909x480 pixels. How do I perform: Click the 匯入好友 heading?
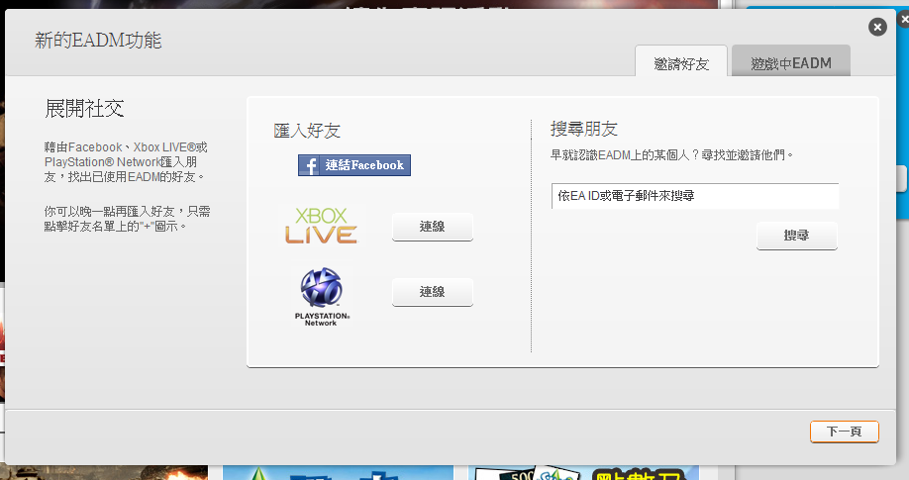307,131
